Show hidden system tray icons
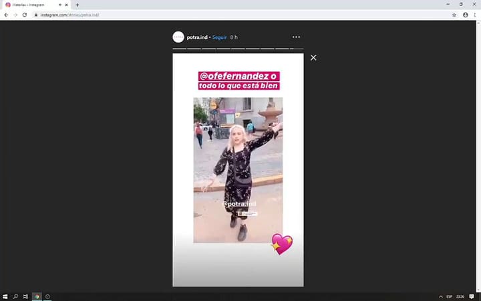 [441, 296]
